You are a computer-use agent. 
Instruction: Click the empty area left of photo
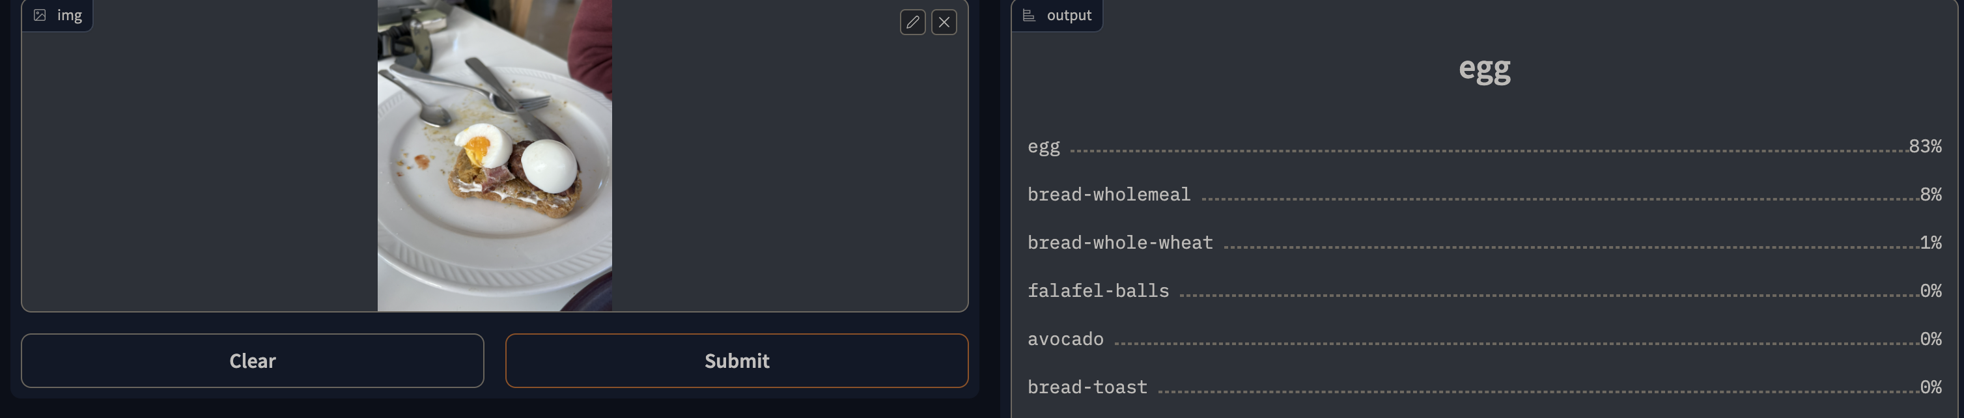pyautogui.click(x=200, y=168)
